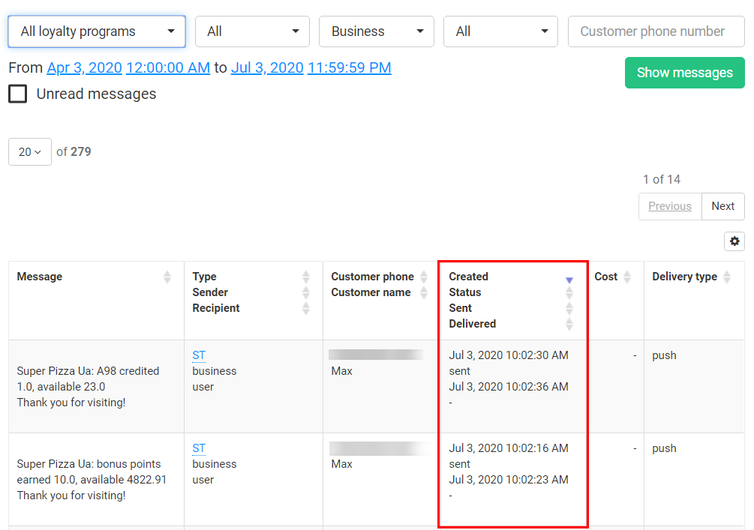
Task: Sort table by Message column arrows
Action: pyautogui.click(x=167, y=277)
